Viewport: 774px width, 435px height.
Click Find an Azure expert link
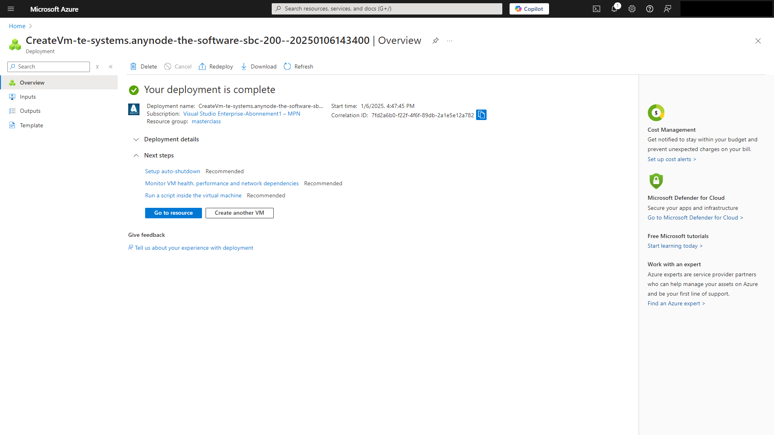(676, 303)
